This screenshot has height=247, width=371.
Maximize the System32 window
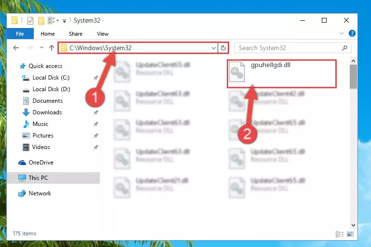[x=324, y=21]
